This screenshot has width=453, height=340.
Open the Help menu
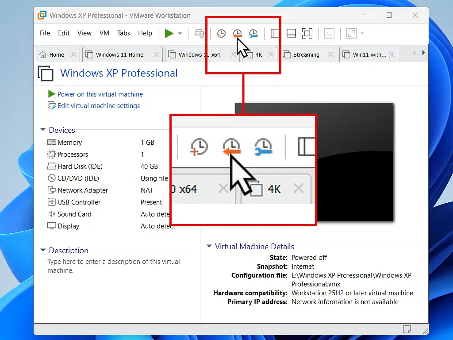click(x=145, y=33)
